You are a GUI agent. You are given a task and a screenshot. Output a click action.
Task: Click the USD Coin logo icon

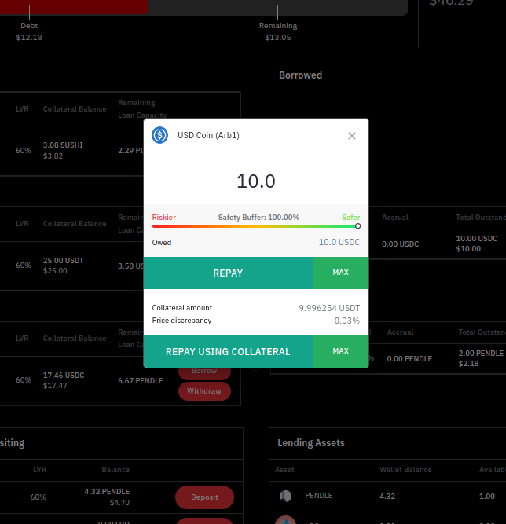point(159,135)
